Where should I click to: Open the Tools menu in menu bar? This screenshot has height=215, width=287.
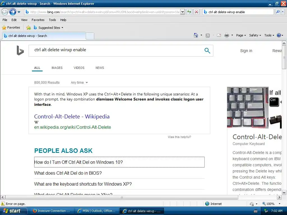coord(52,20)
